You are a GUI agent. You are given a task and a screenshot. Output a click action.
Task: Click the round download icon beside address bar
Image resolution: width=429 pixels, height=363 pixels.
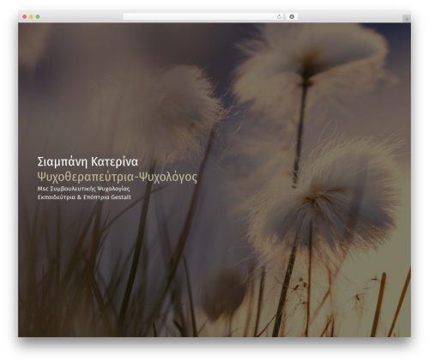pyautogui.click(x=292, y=16)
